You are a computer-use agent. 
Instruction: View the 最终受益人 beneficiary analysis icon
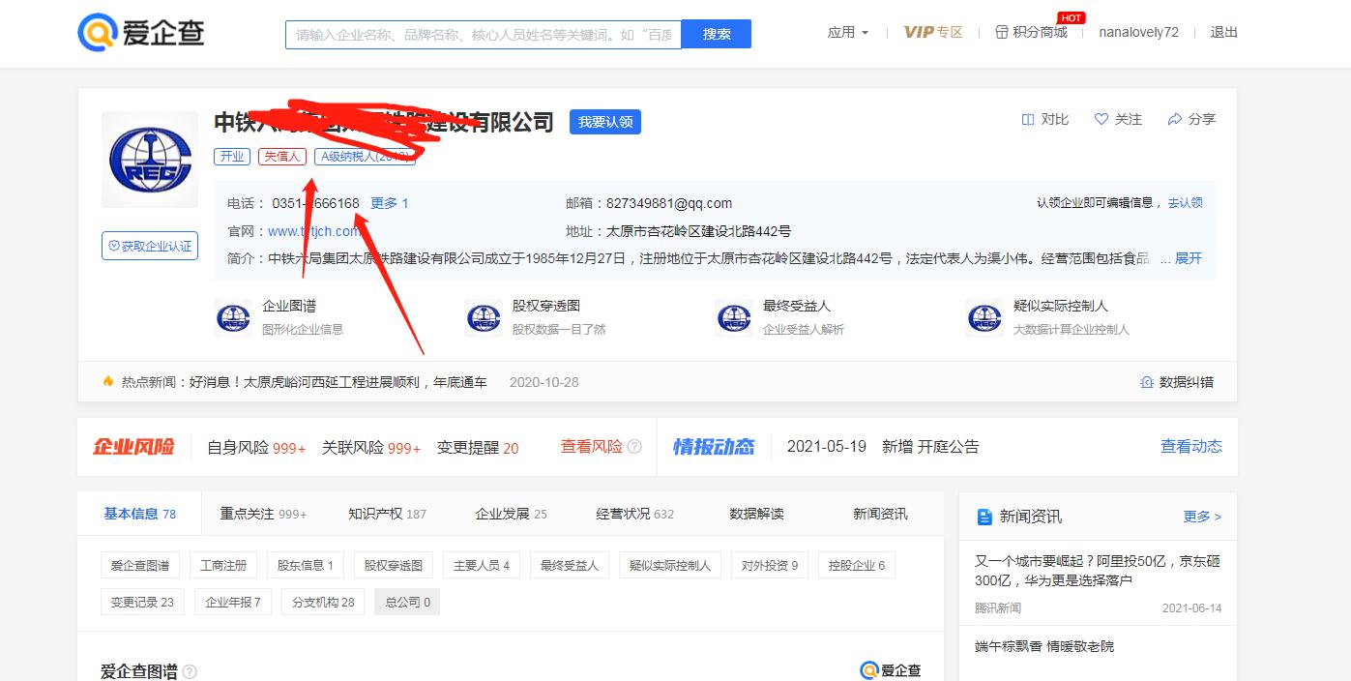point(733,317)
